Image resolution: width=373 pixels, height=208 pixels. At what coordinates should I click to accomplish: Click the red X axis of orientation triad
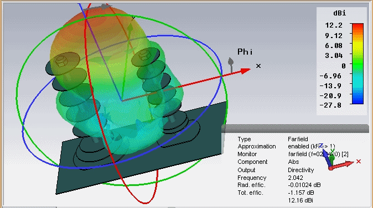point(343,165)
